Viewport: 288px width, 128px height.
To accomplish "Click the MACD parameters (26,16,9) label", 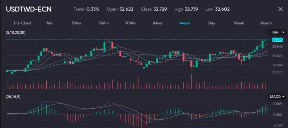I will click(x=13, y=97).
